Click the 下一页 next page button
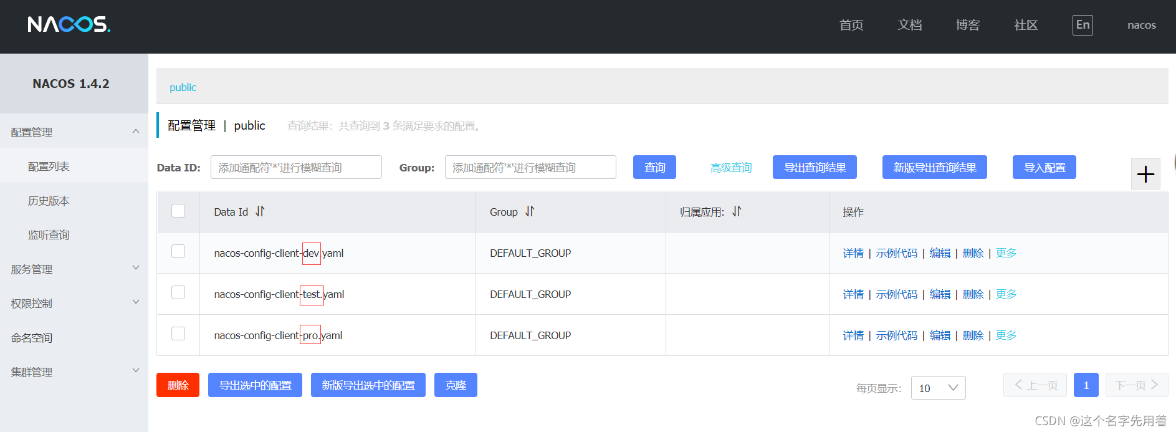This screenshot has width=1176, height=432. tap(1137, 385)
